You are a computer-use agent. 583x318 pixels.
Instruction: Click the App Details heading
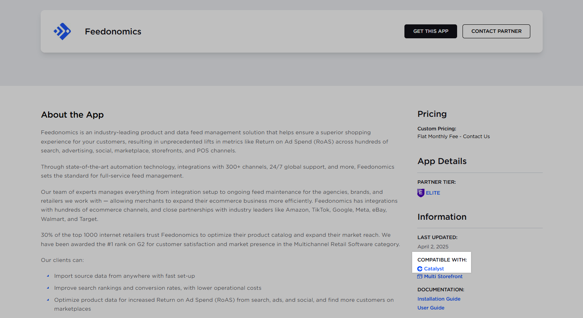coord(442,161)
